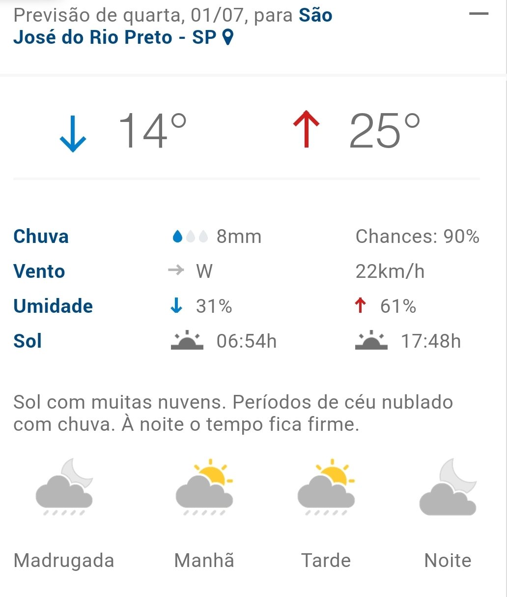Click the wind direction arrow icon
This screenshot has width=507, height=597.
176,270
